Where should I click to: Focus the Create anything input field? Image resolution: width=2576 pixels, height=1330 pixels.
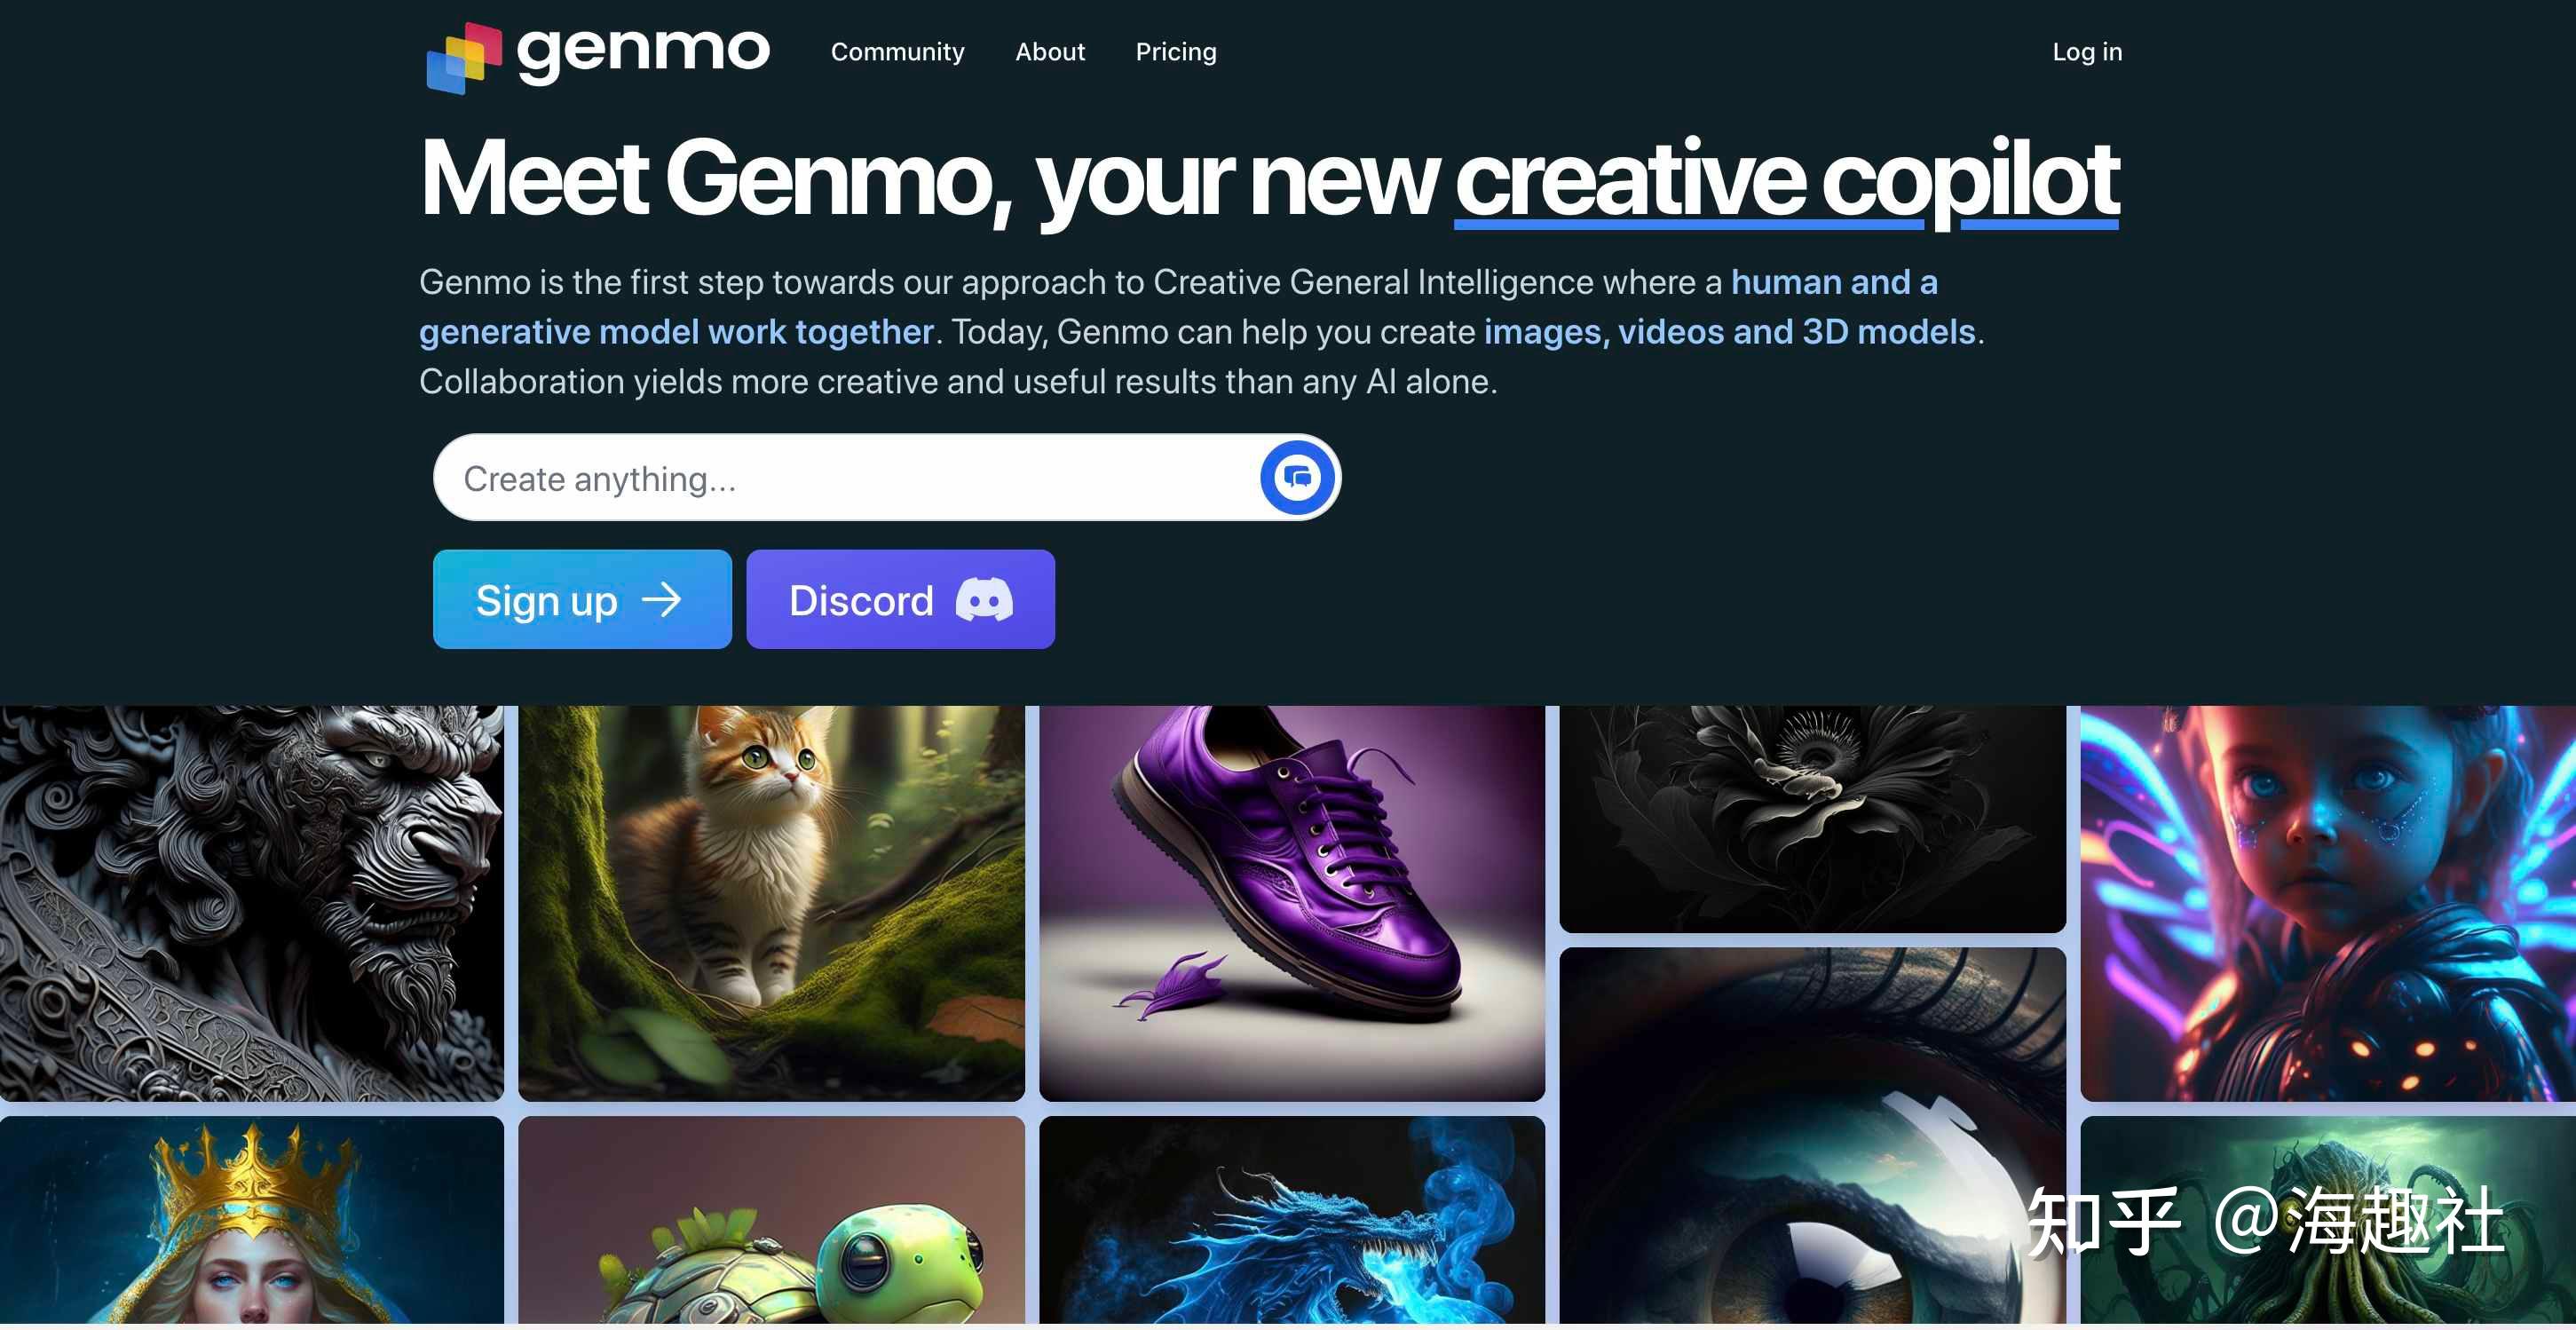click(x=850, y=478)
